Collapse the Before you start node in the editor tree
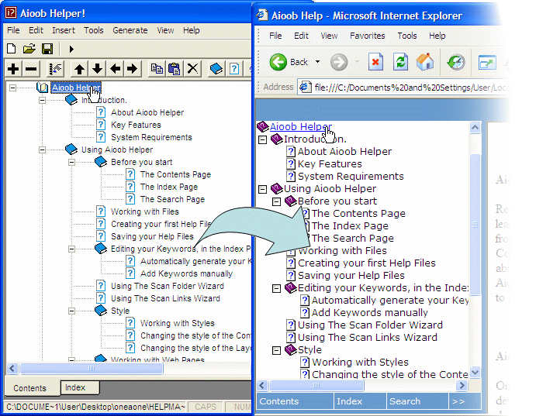This screenshot has height=416, width=536. pyautogui.click(x=71, y=162)
